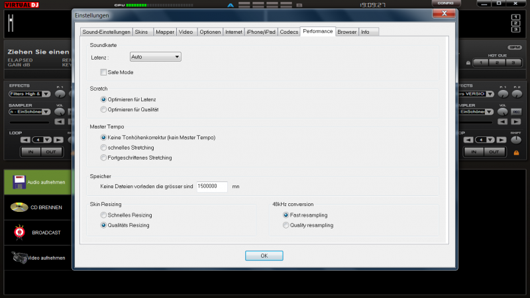The image size is (530, 298).
Task: Select Schnelles Resizing option
Action: click(x=103, y=215)
